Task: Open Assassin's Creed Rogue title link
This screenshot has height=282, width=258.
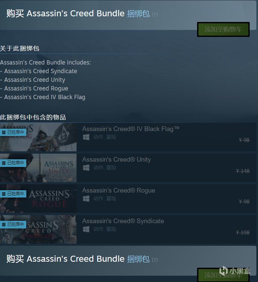Action: tap(119, 191)
